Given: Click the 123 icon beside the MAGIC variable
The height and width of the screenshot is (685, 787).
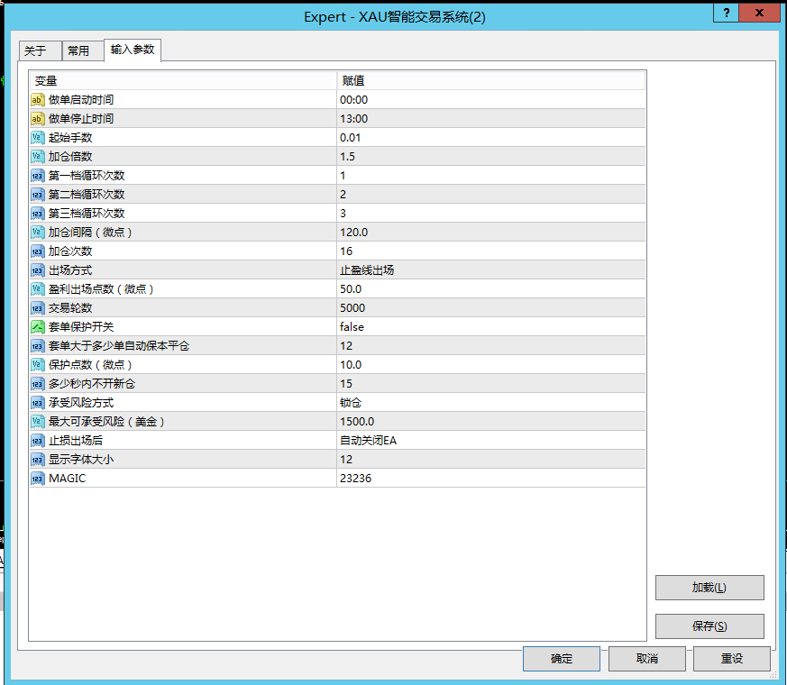Looking at the screenshot, I should pyautogui.click(x=36, y=478).
